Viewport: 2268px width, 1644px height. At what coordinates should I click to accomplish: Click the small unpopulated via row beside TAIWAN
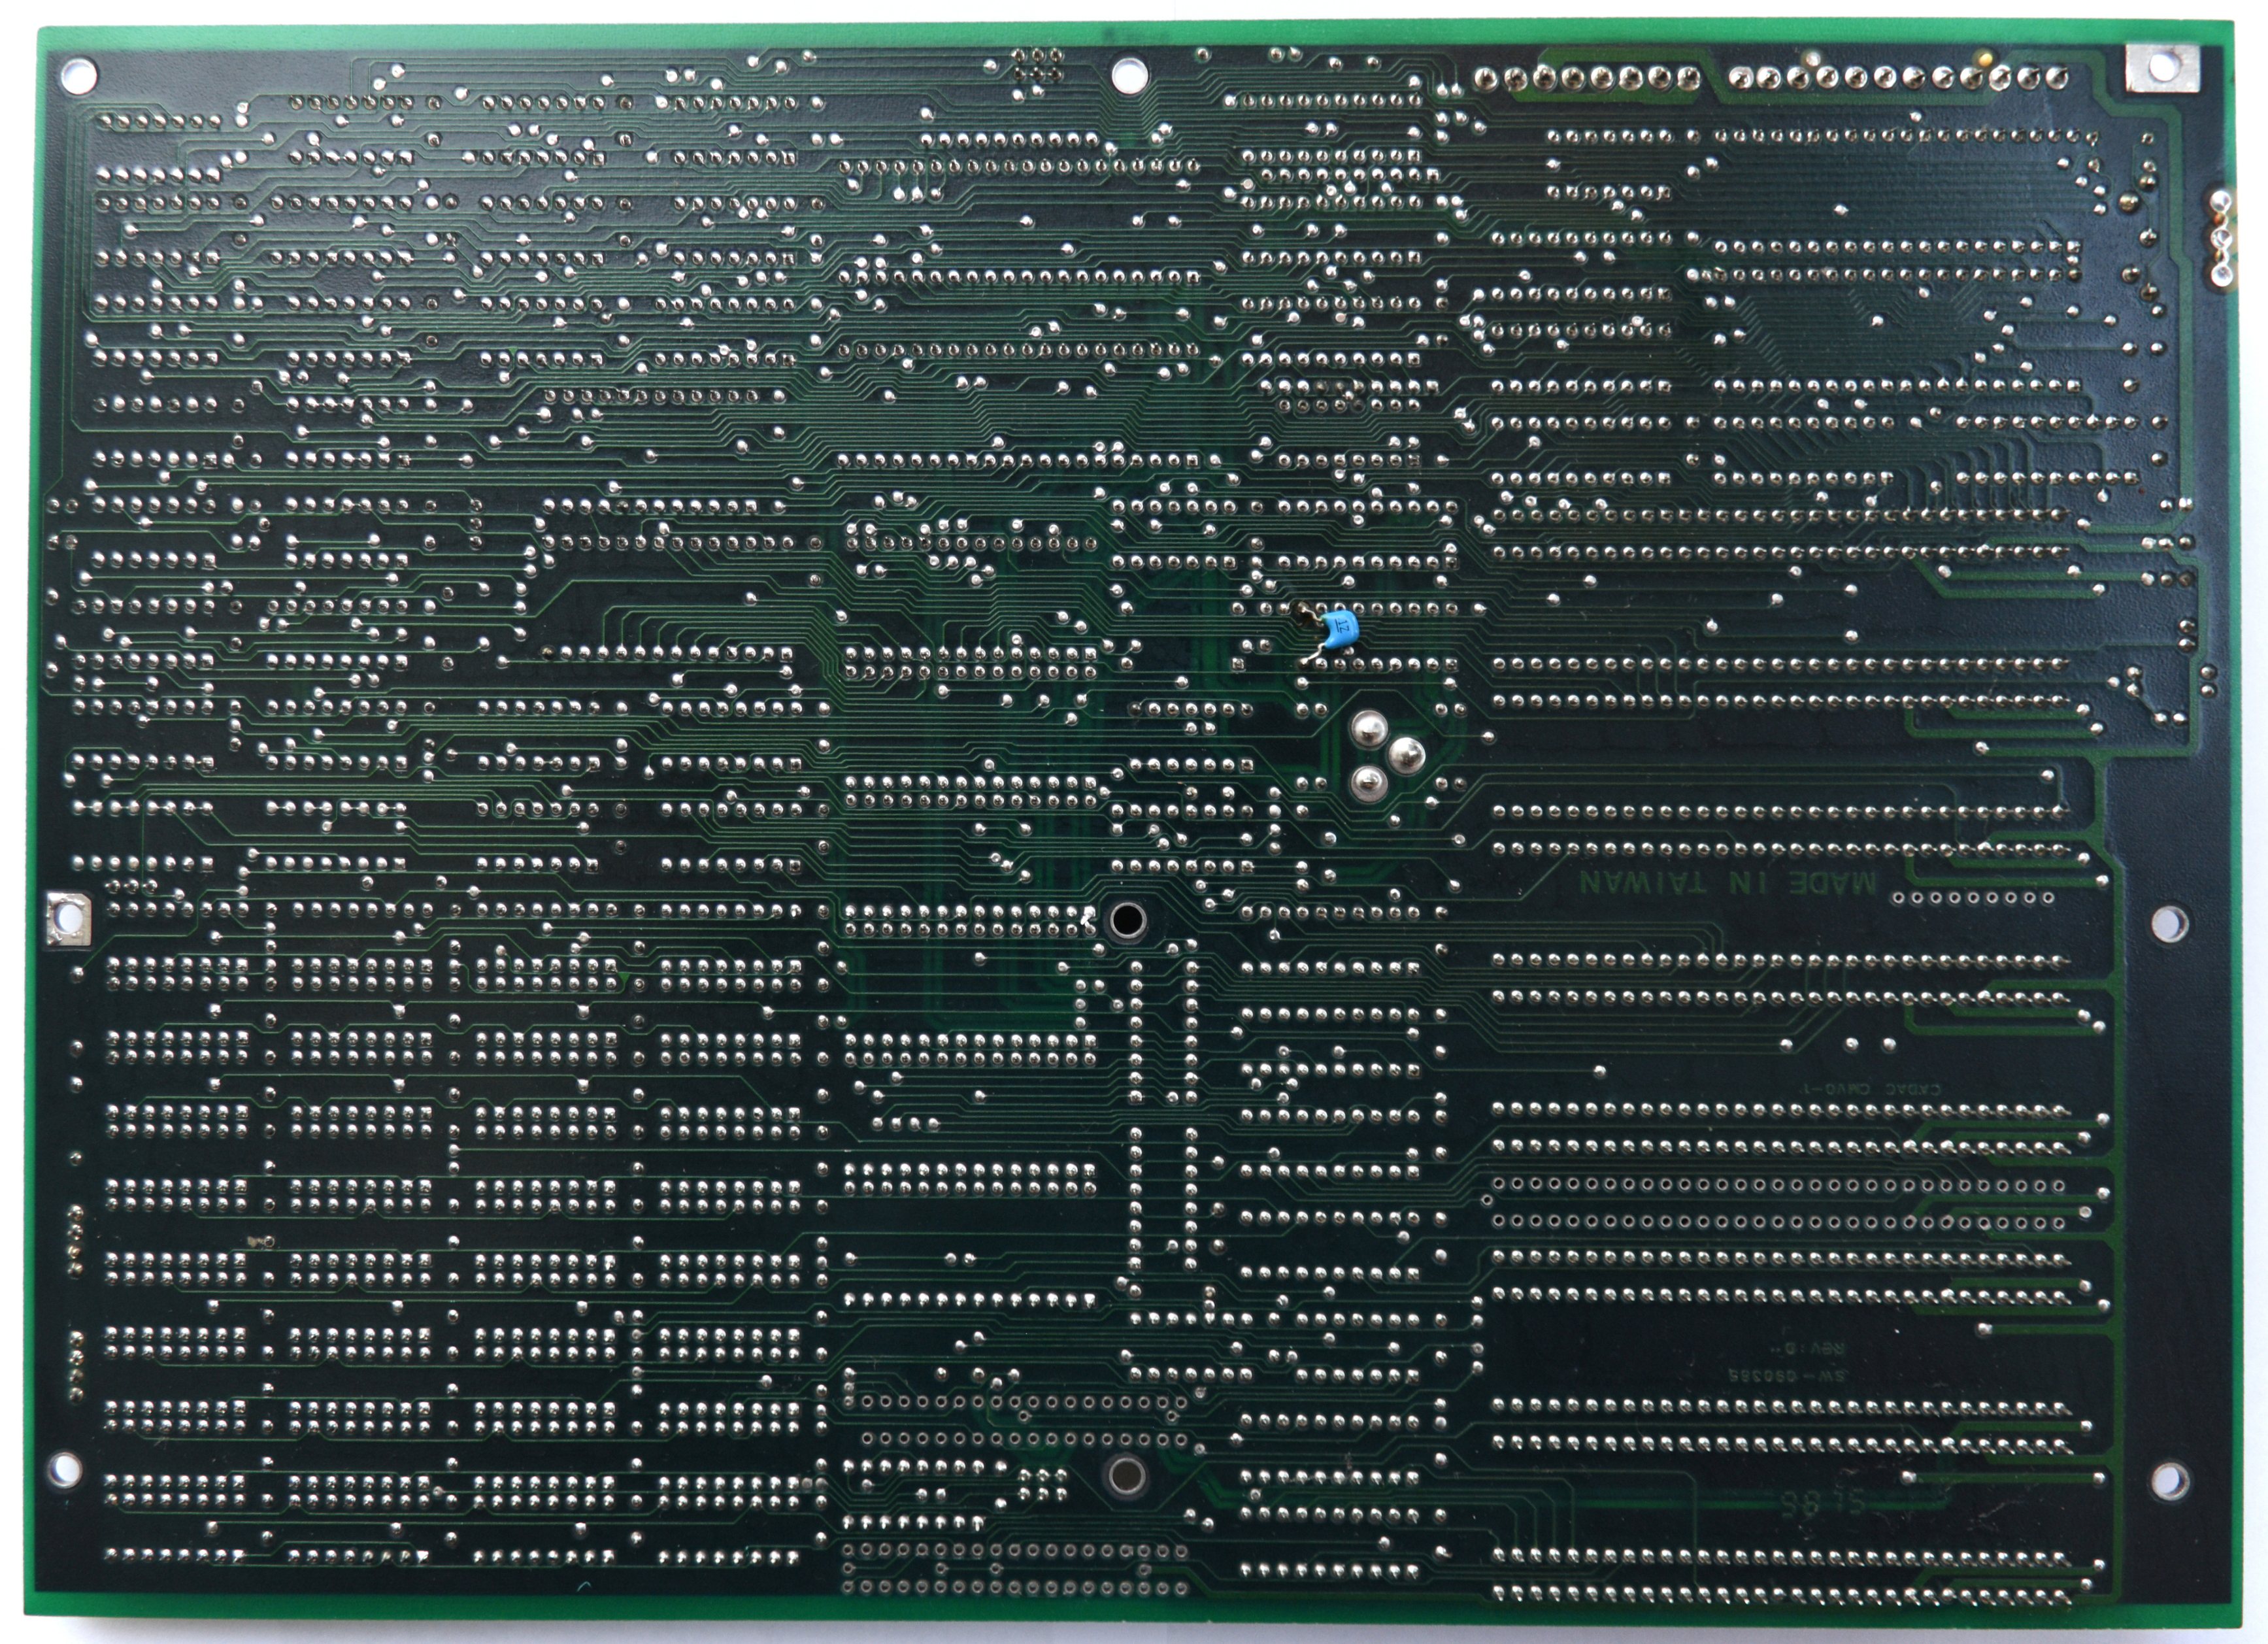(1973, 898)
